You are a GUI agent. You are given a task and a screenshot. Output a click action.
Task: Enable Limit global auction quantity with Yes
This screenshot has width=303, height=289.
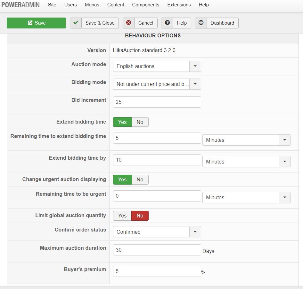[x=122, y=216]
